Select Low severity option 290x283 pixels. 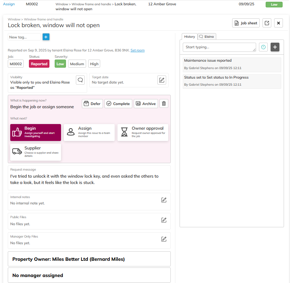click(x=60, y=64)
